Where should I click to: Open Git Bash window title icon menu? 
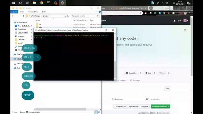(x=36, y=30)
